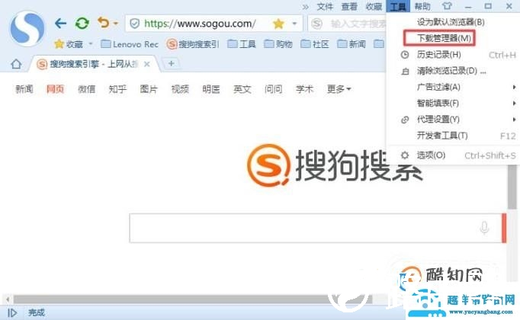Image resolution: width=520 pixels, height=320 pixels.
Task: Expand the 收藏 dropdown arrow
Action: click(x=91, y=43)
